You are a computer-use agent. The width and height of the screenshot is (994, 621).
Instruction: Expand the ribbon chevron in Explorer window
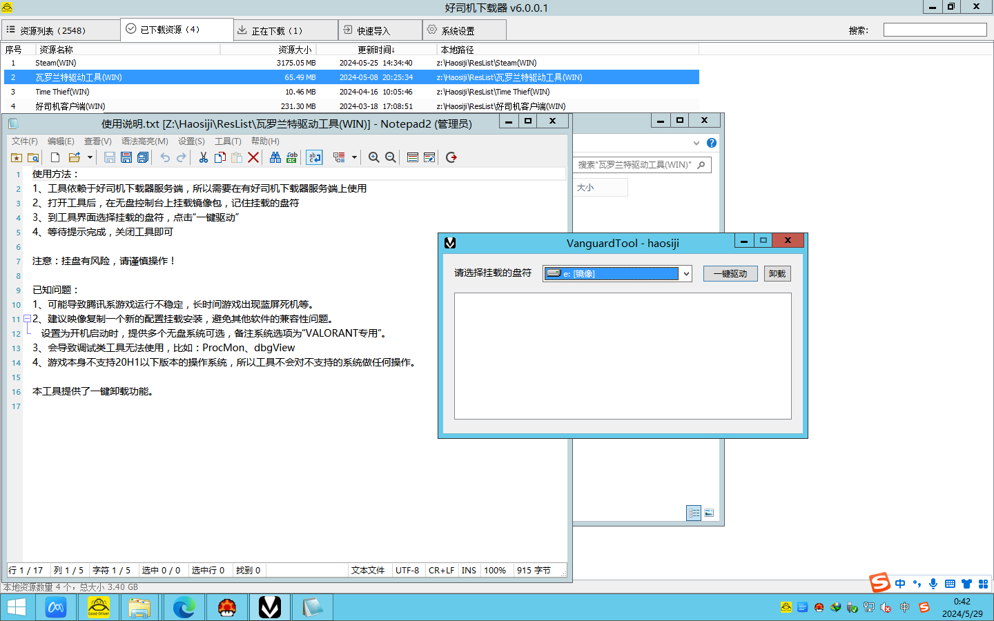[696, 143]
